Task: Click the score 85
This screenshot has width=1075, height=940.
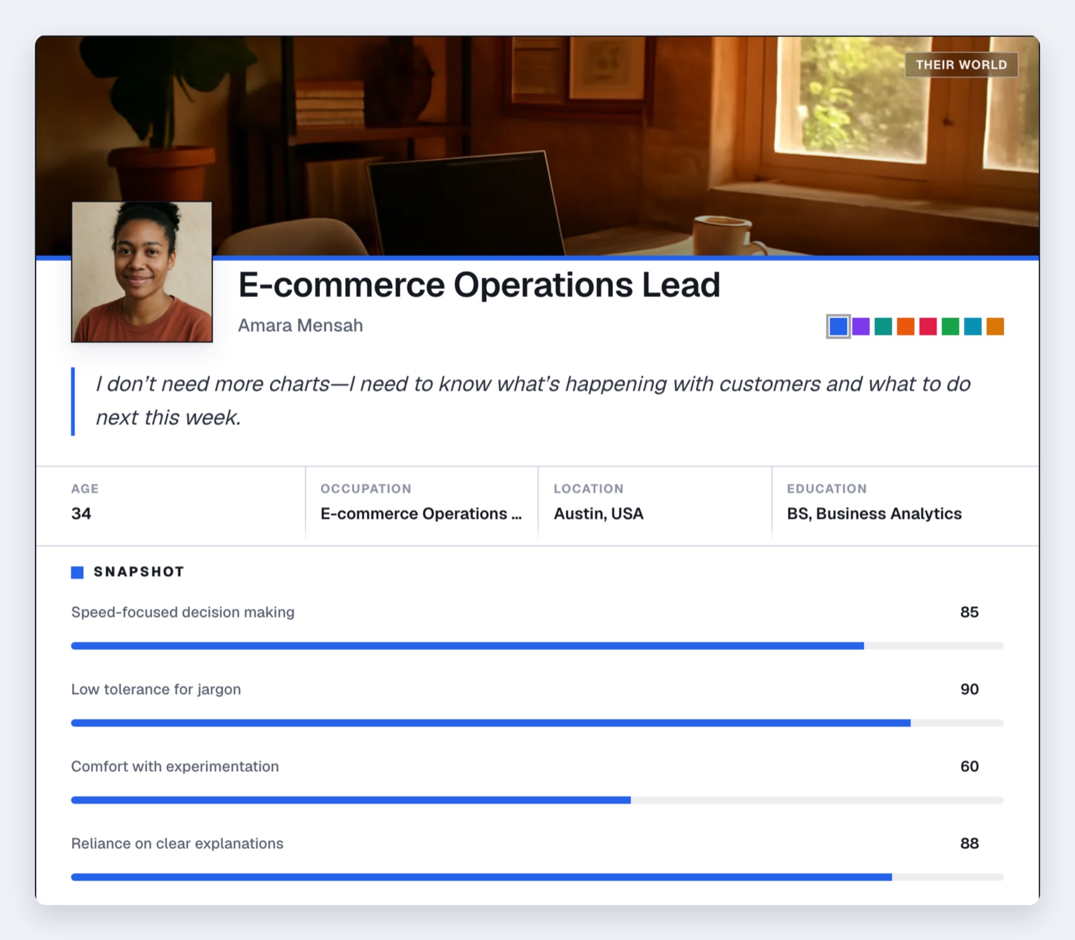Action: [969, 612]
